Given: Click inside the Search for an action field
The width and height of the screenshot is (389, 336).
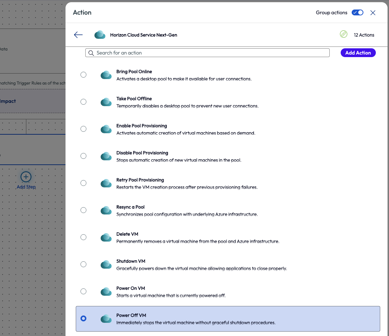Looking at the screenshot, I should click(x=207, y=53).
